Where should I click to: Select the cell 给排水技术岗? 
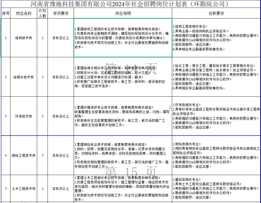tap(24, 77)
